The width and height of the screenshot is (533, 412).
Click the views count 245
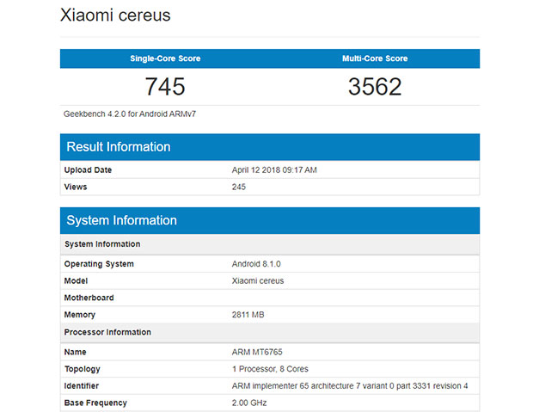click(239, 187)
